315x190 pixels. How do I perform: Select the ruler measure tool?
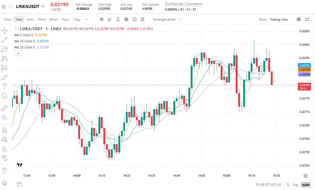click(x=4, y=108)
